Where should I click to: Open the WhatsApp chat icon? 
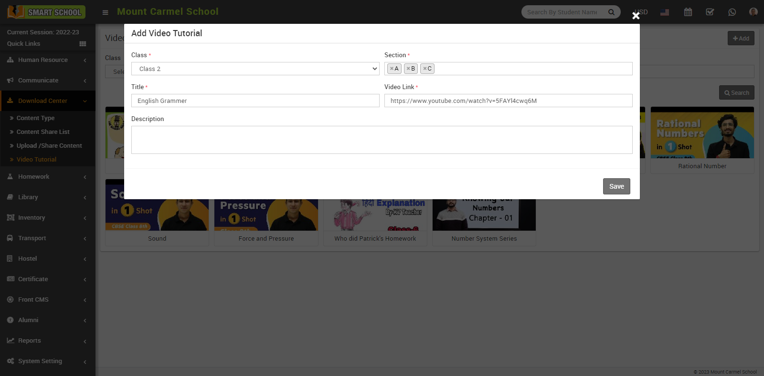pyautogui.click(x=732, y=12)
